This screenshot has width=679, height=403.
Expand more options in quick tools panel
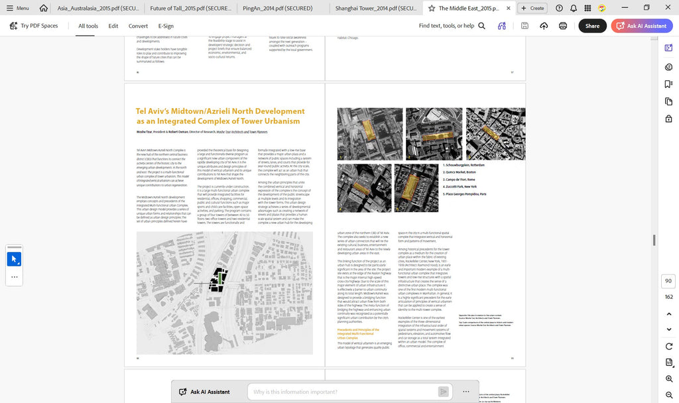point(15,277)
